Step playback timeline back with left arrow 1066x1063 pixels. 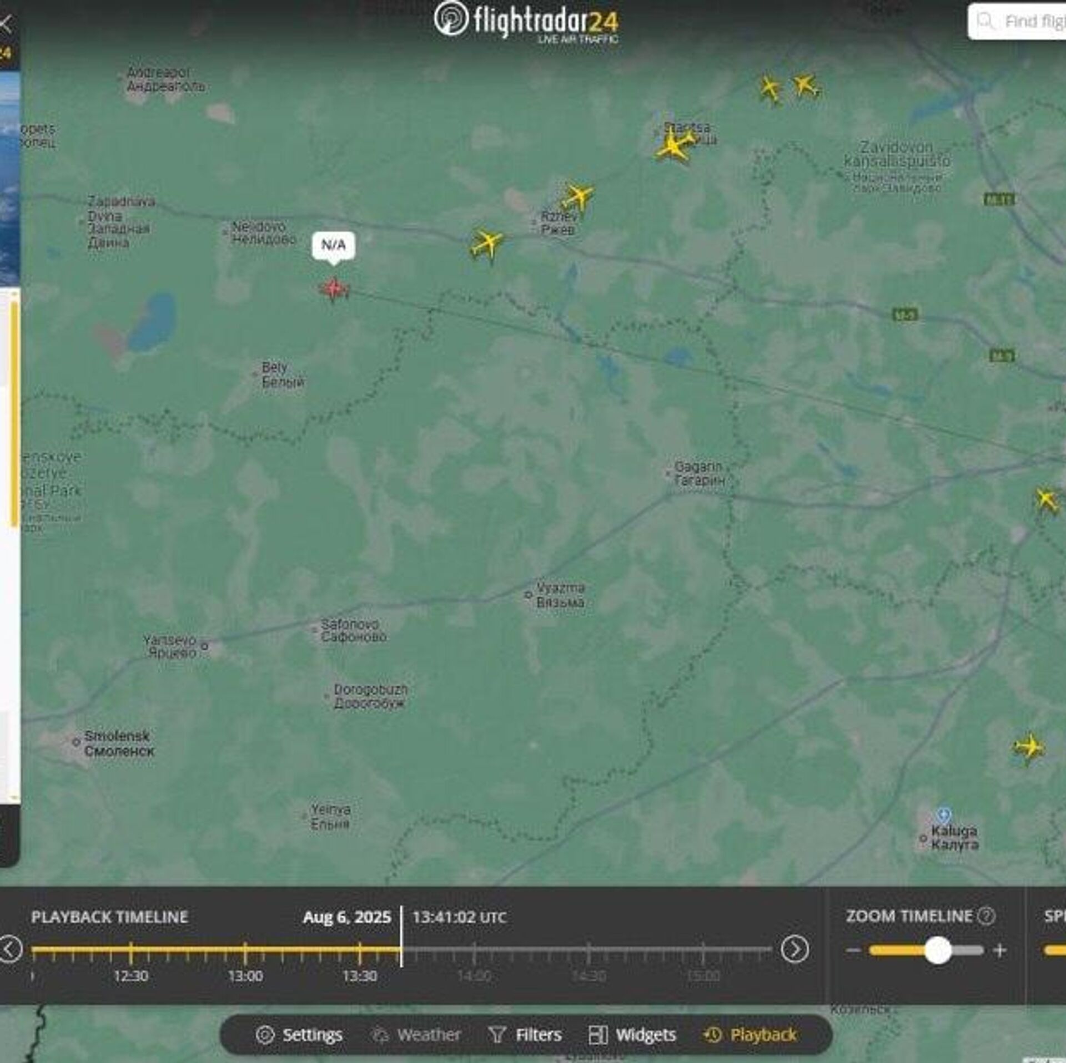(x=10, y=949)
